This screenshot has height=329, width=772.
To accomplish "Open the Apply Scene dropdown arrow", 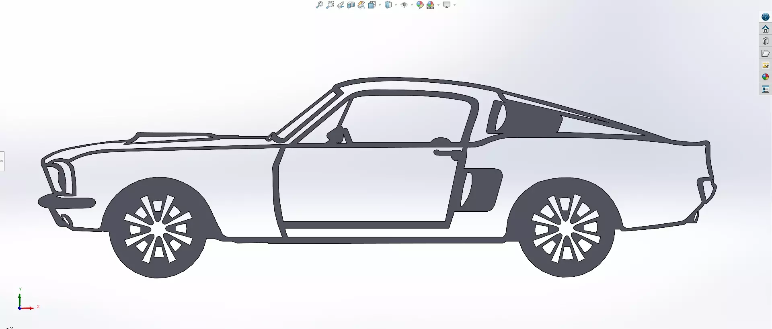I will point(438,5).
